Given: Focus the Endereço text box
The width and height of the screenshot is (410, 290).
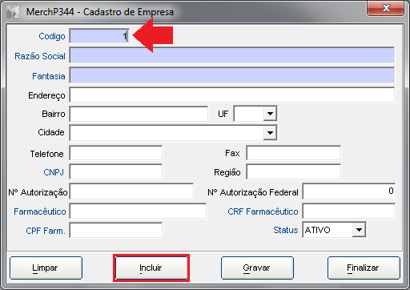Looking at the screenshot, I should (232, 95).
